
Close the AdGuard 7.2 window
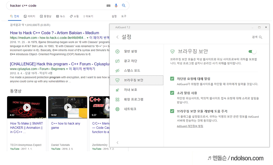pyautogui.click(x=266, y=27)
